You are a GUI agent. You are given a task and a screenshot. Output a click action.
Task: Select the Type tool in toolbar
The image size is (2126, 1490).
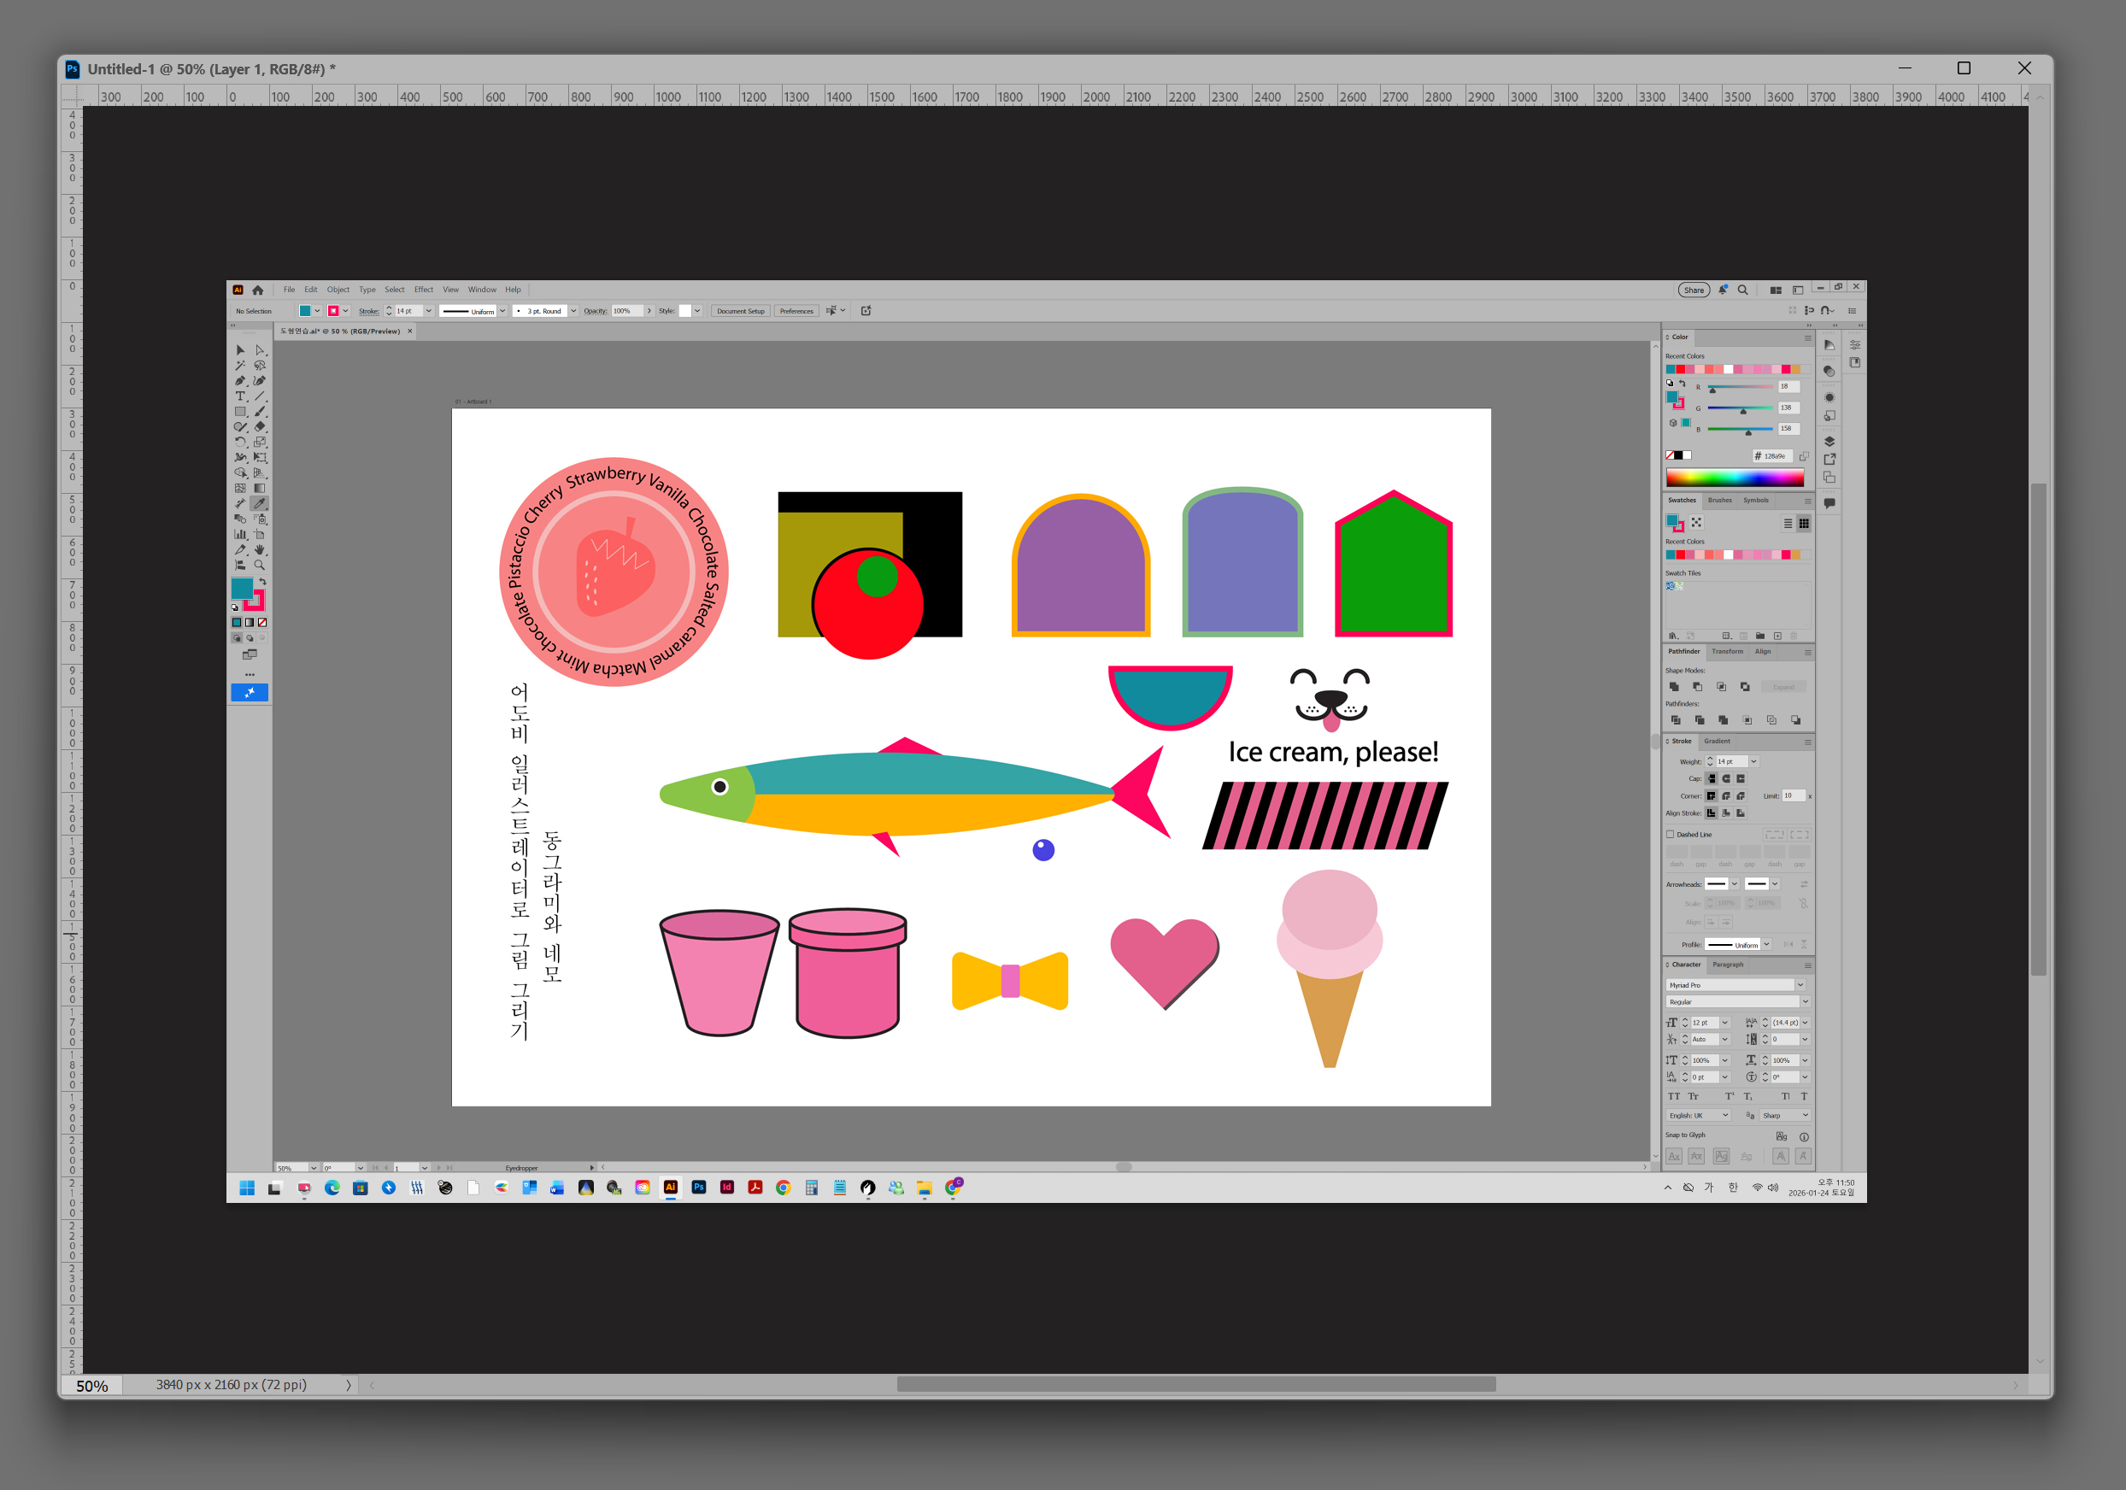tap(240, 396)
